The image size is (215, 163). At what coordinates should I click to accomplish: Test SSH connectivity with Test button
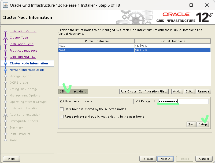(191, 124)
